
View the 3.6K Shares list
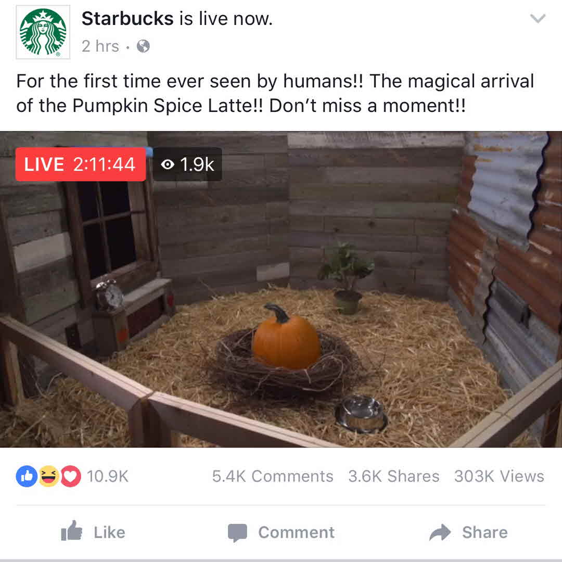point(394,476)
